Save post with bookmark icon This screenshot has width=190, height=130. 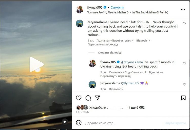coord(183,98)
